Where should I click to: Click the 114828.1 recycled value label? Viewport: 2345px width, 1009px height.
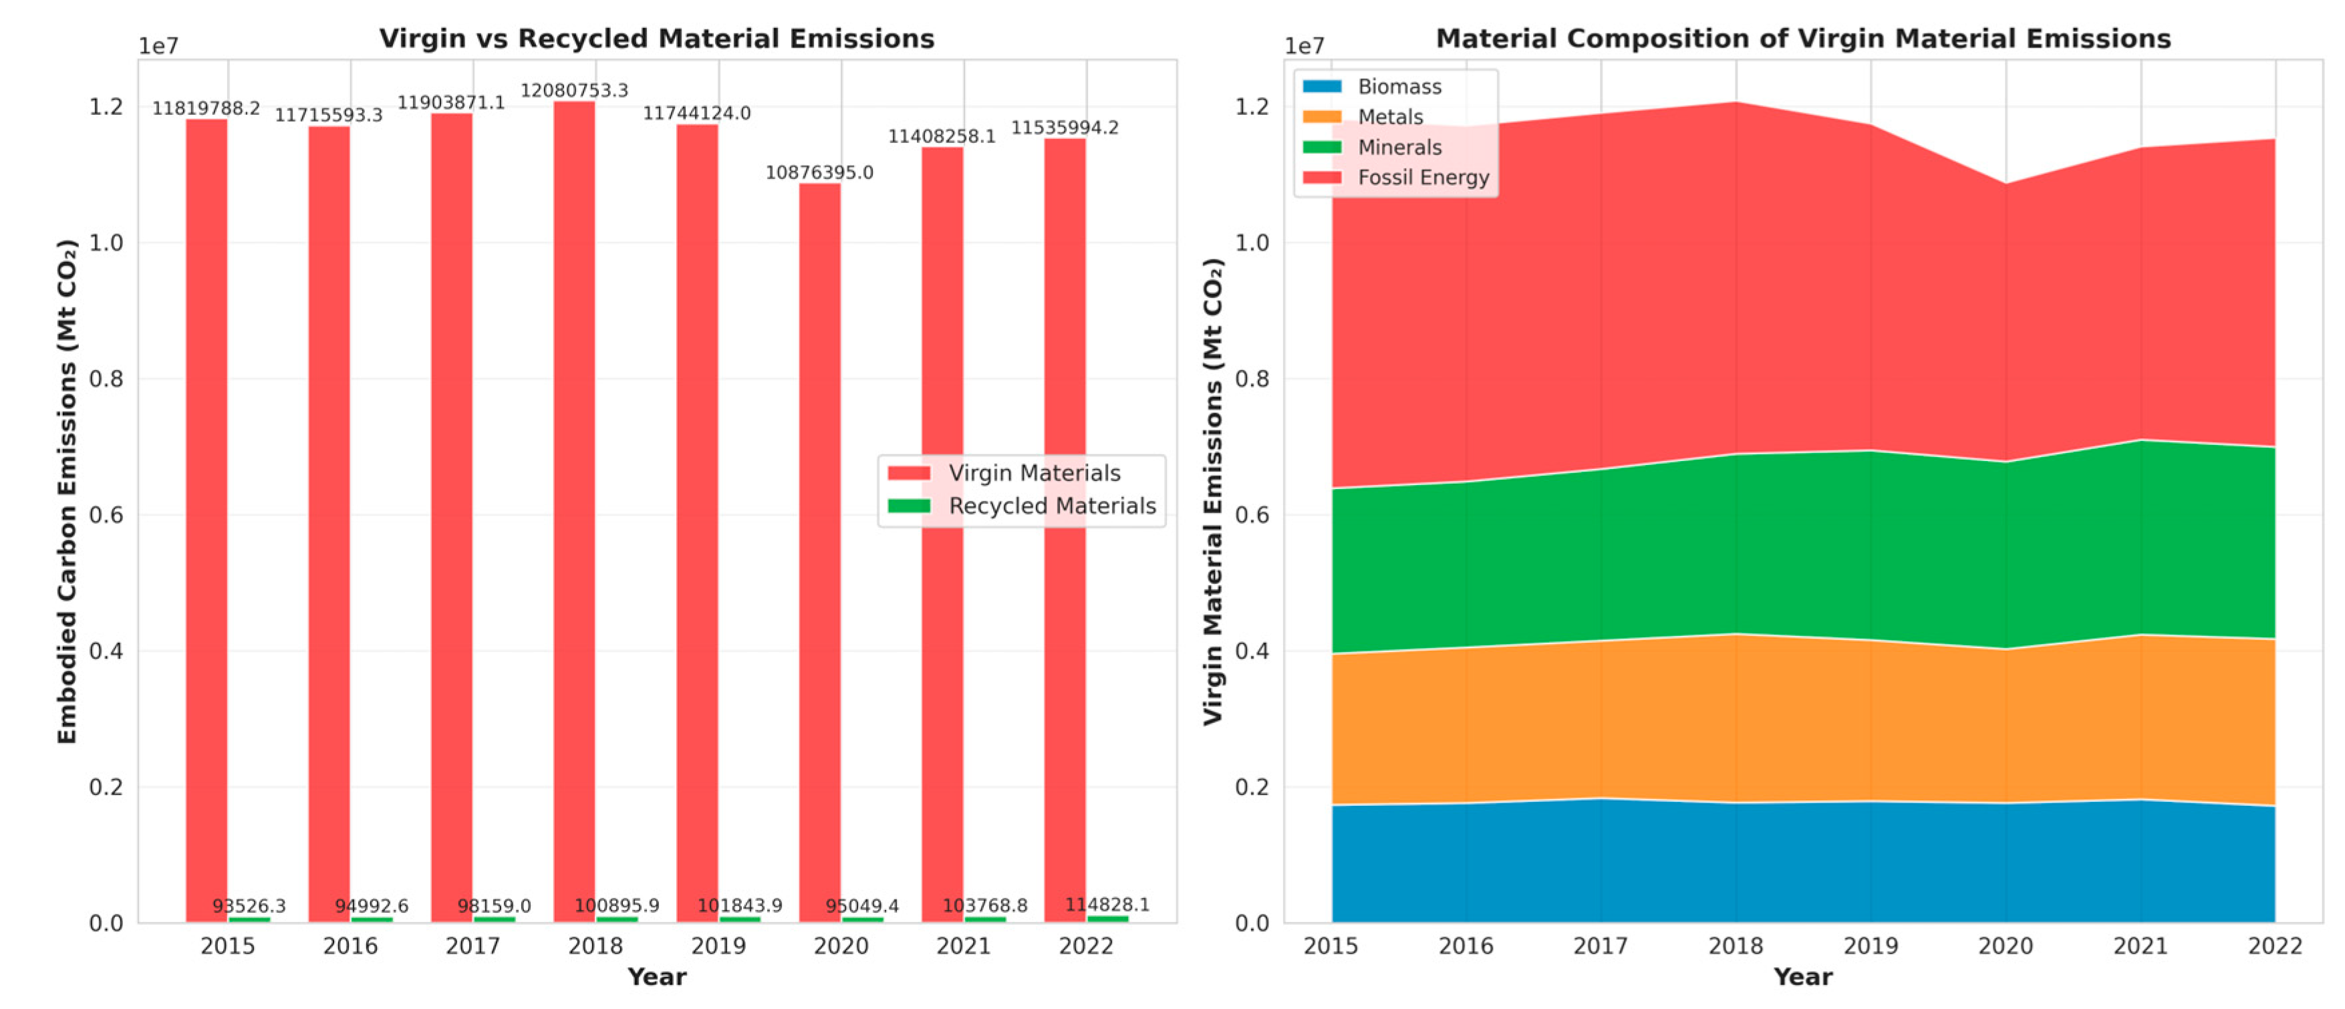coord(1107,904)
